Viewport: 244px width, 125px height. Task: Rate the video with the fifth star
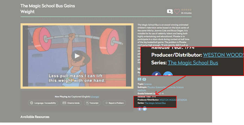pyautogui.click(x=191, y=10)
